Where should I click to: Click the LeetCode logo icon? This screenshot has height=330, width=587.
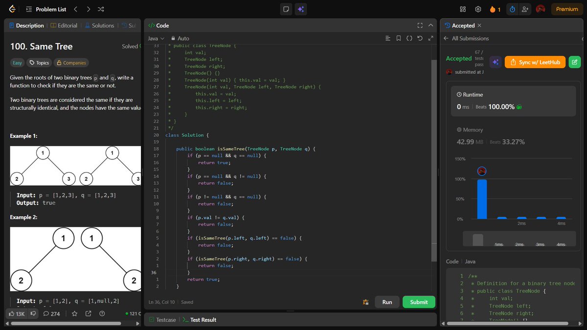tap(12, 9)
